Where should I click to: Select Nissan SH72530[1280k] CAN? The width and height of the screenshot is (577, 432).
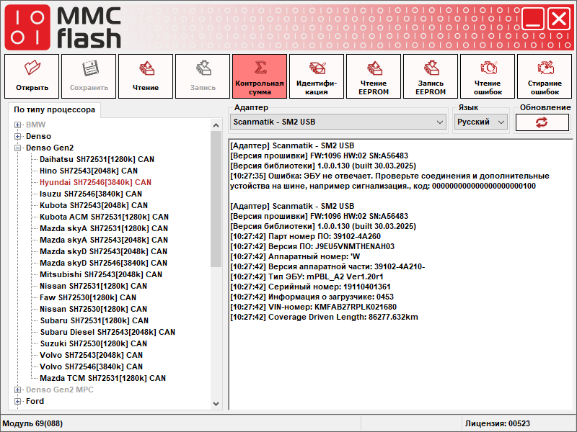pos(93,310)
